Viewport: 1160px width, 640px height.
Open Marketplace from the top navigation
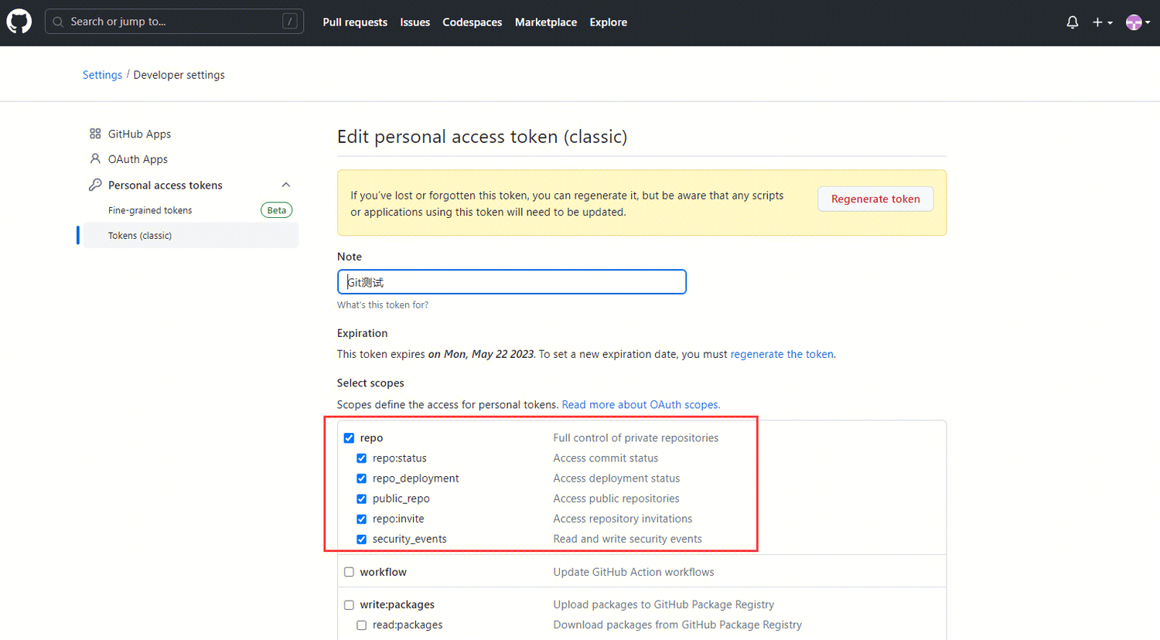point(545,22)
